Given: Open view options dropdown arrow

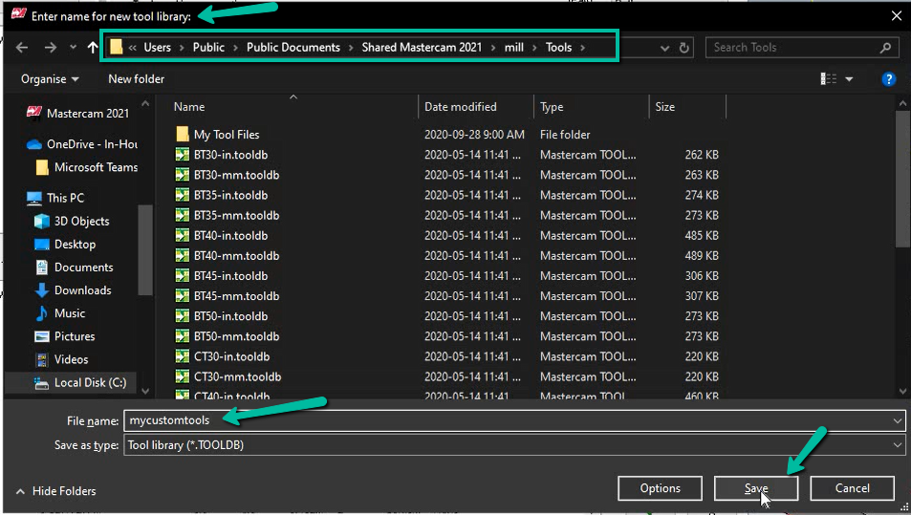Looking at the screenshot, I should [849, 79].
